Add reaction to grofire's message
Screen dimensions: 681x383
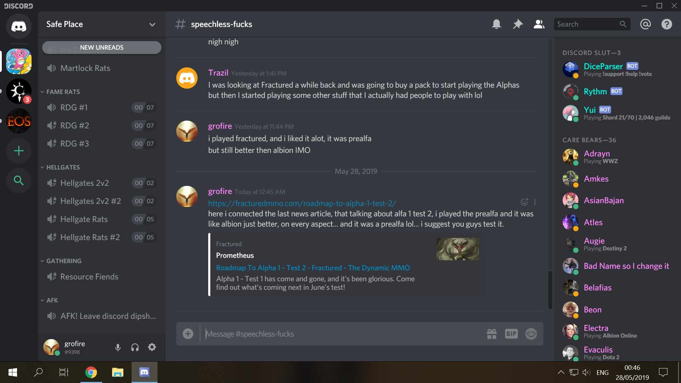(524, 202)
